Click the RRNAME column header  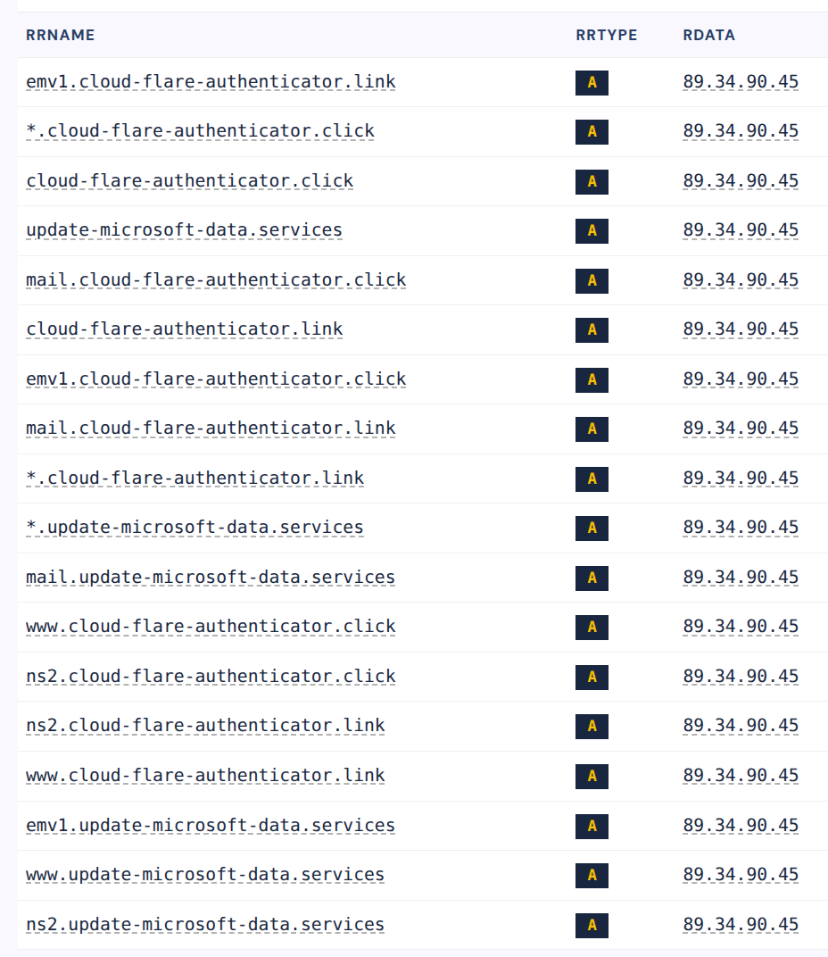(61, 36)
